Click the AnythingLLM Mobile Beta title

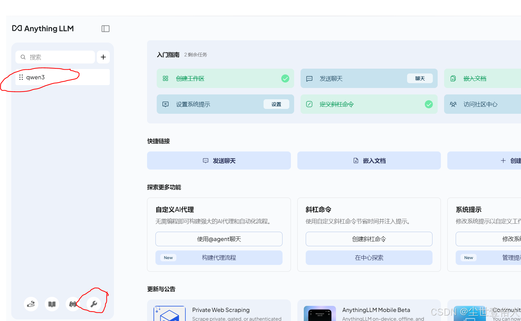[x=376, y=310]
